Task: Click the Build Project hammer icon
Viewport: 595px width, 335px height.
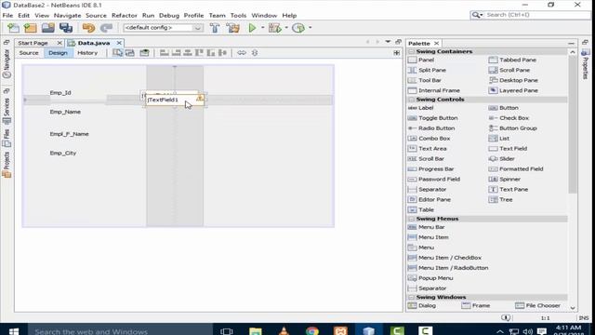Action: click(x=215, y=28)
